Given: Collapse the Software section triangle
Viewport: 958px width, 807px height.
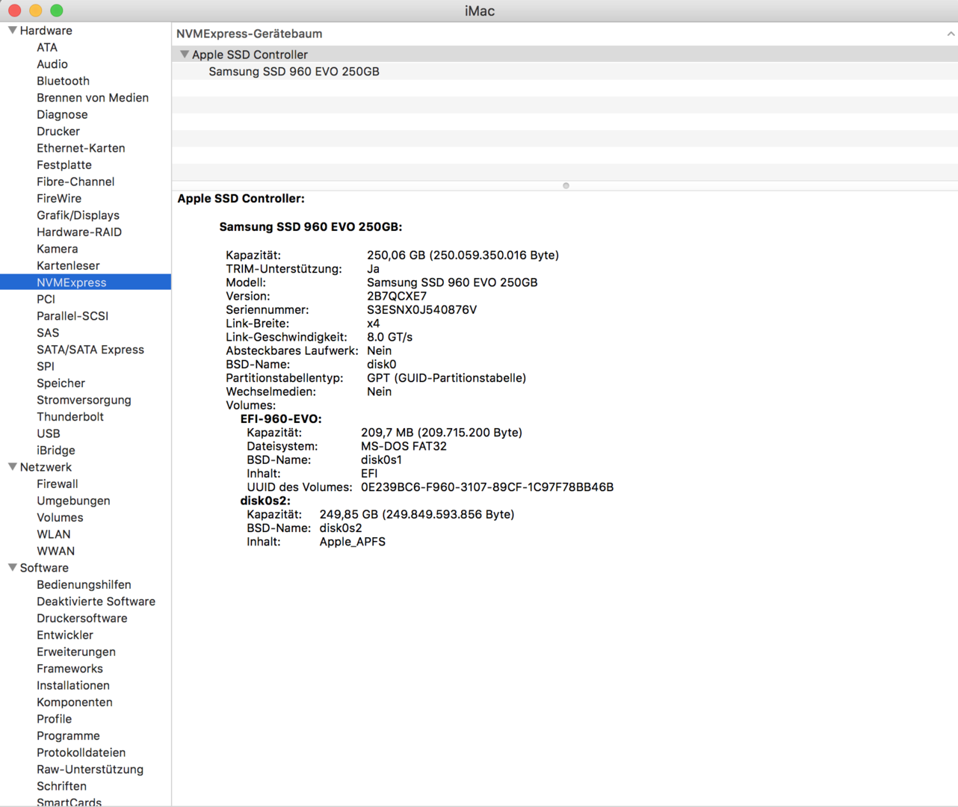Looking at the screenshot, I should coord(13,568).
